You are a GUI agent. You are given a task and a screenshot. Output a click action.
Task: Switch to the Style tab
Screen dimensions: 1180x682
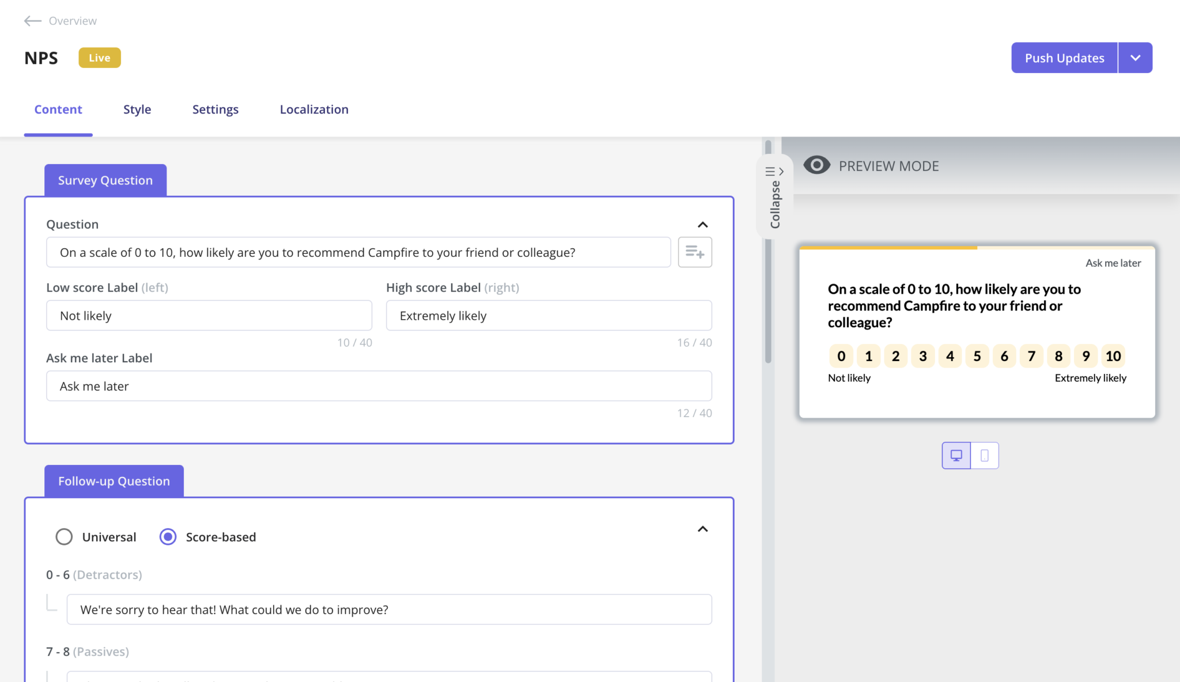point(137,109)
